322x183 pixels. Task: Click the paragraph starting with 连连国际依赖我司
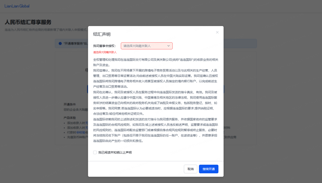click(x=156, y=130)
